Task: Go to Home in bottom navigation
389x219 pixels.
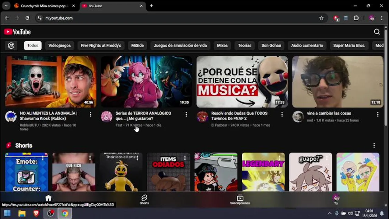Action: tap(48, 198)
